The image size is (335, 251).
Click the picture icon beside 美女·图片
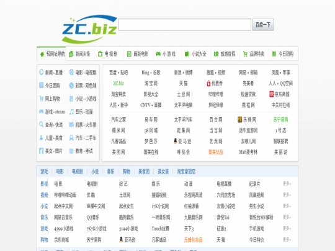point(41,151)
